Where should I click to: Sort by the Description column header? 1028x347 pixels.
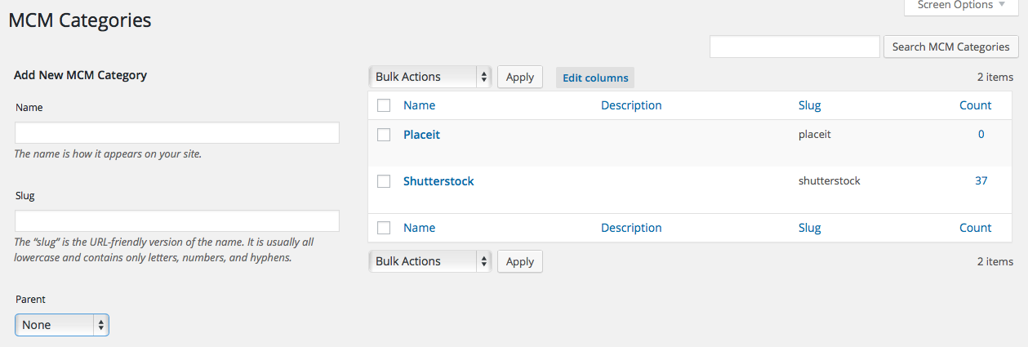point(631,105)
